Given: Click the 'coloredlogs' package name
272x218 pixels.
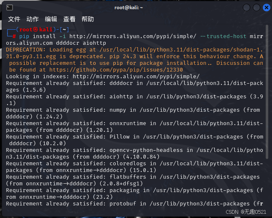Looking at the screenshot, I should (128, 164).
